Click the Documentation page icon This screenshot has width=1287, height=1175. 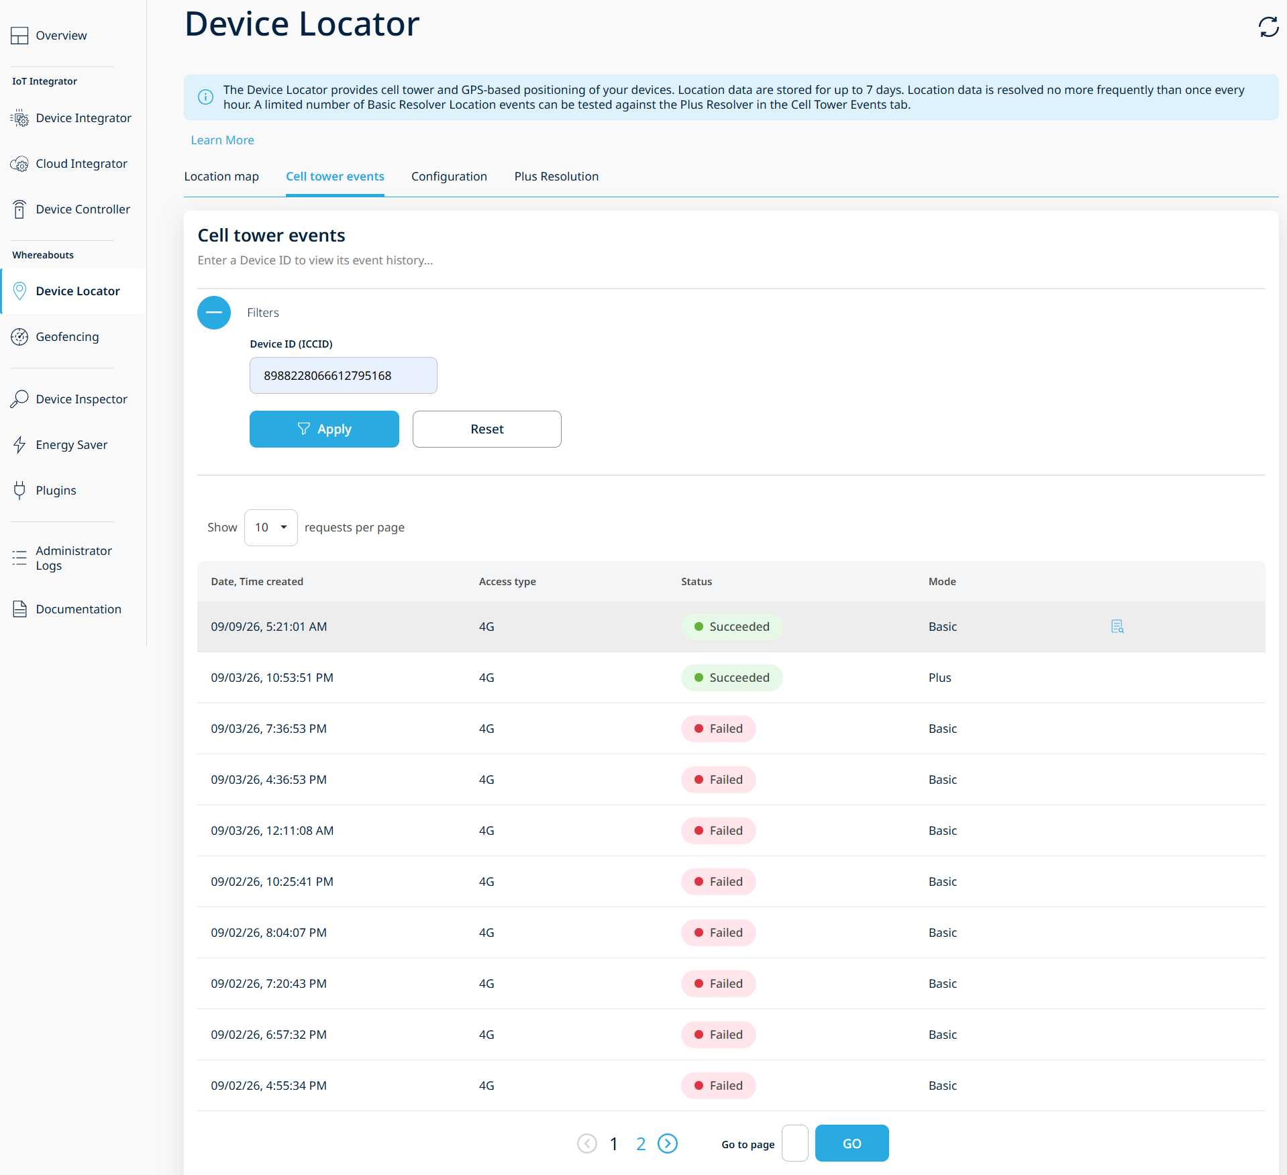coord(19,609)
